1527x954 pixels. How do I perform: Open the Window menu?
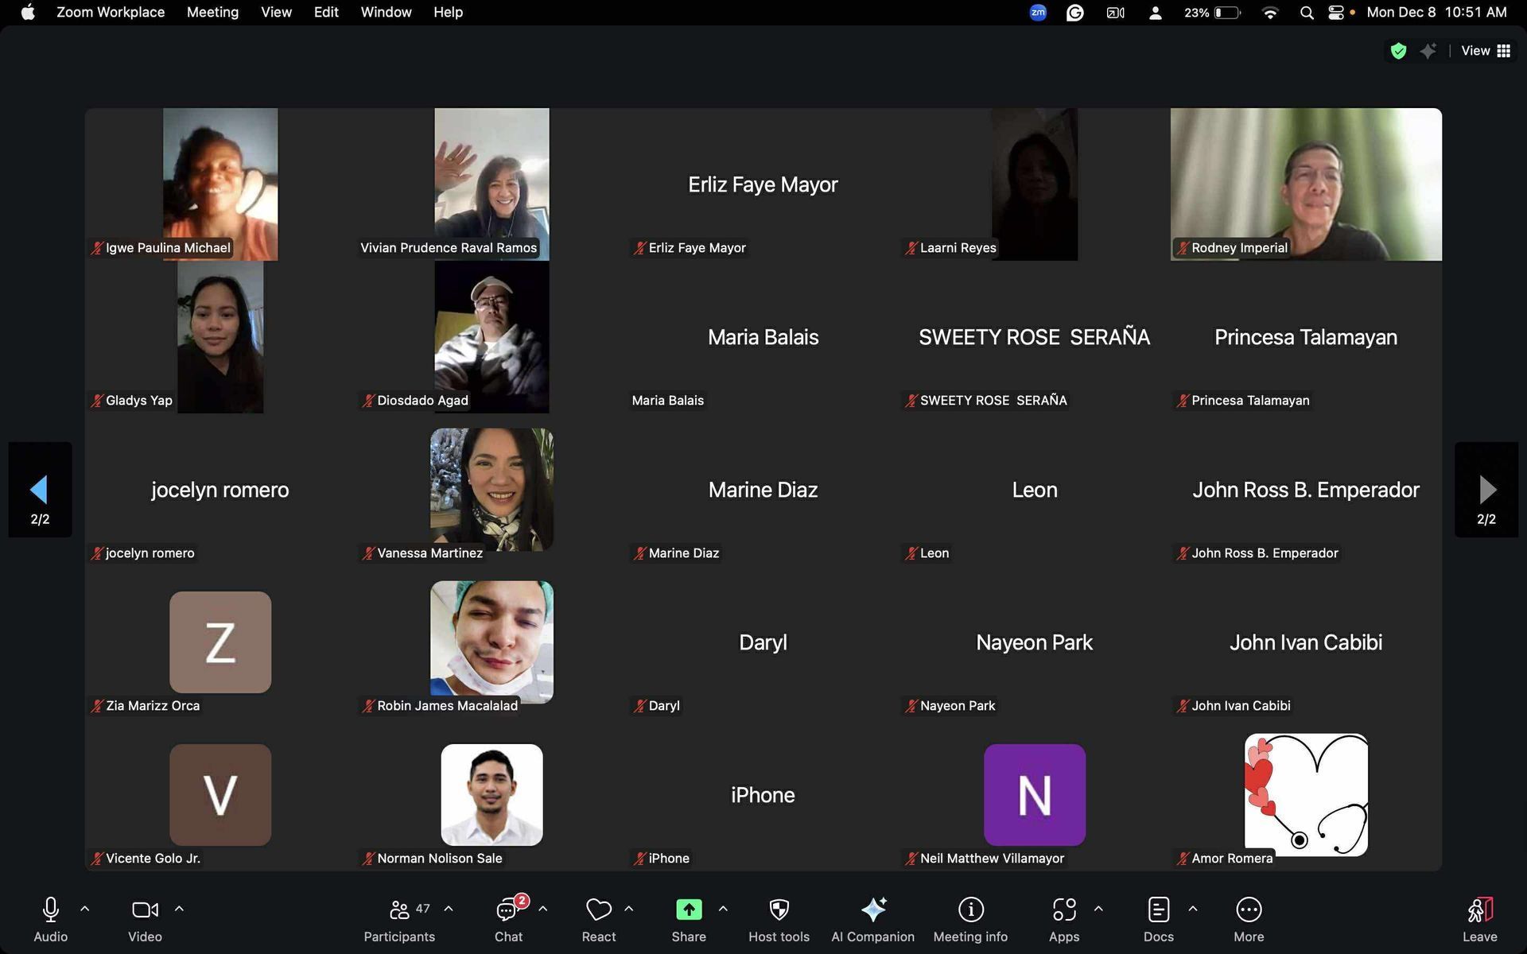pyautogui.click(x=386, y=12)
